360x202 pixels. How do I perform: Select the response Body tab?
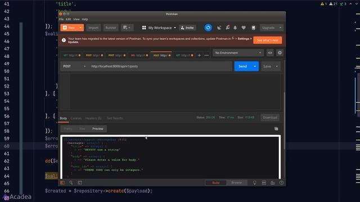tap(64, 118)
